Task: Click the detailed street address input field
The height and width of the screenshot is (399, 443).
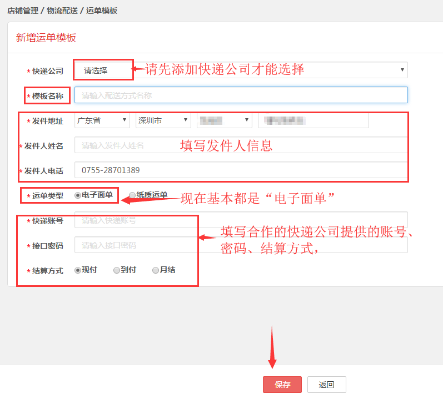Action: pos(313,120)
